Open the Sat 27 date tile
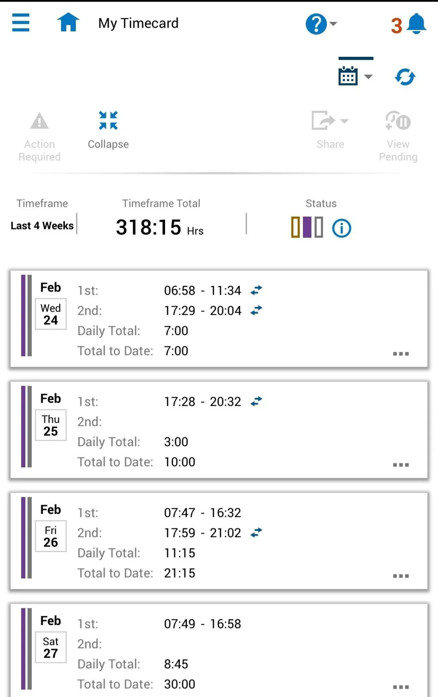The height and width of the screenshot is (697, 438). pos(51,647)
